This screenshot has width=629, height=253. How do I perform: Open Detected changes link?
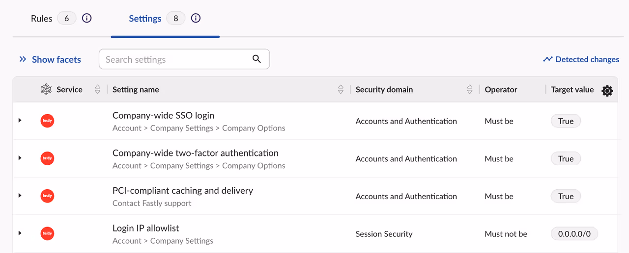581,59
